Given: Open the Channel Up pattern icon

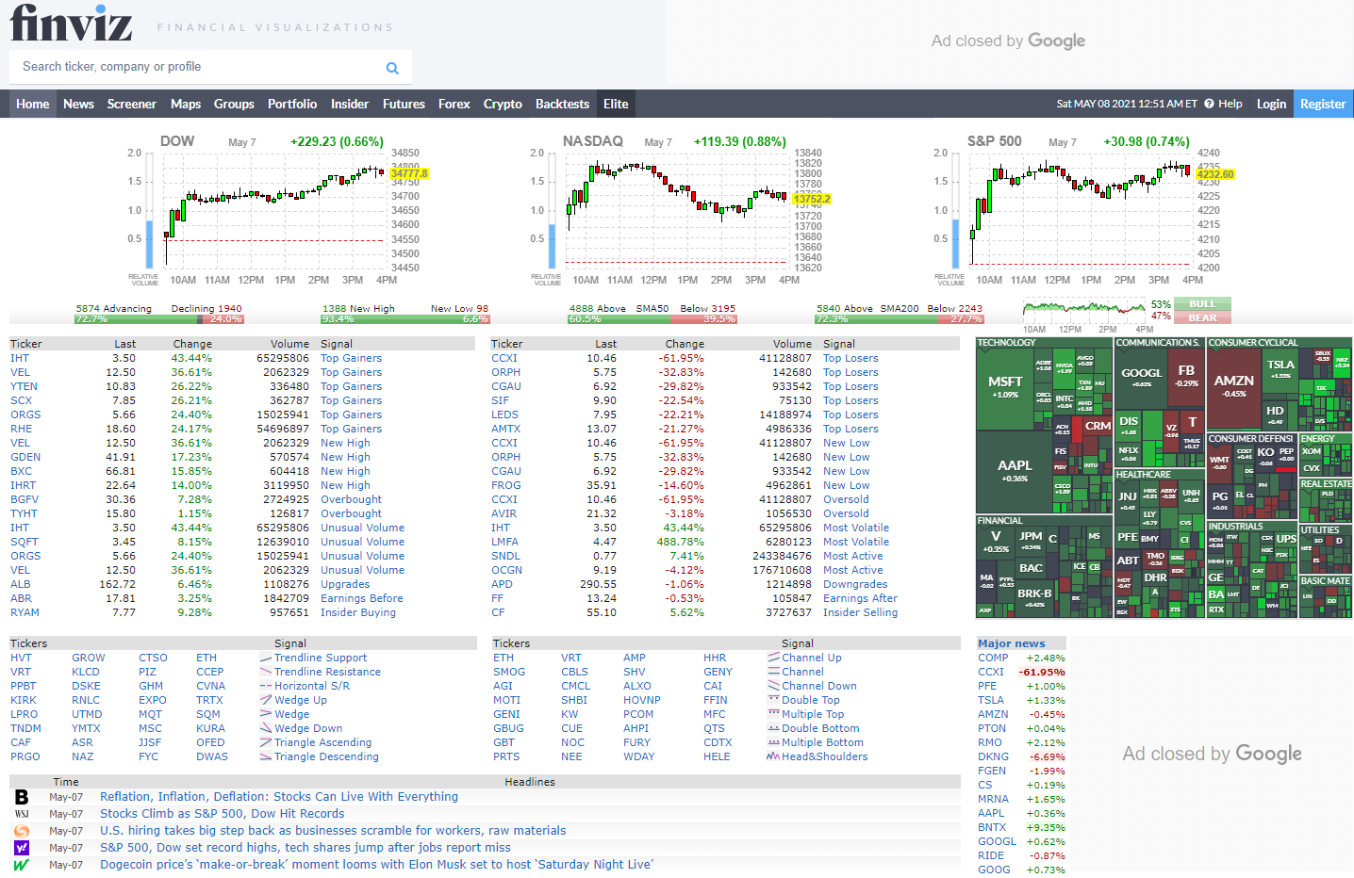Looking at the screenshot, I should tap(773, 658).
